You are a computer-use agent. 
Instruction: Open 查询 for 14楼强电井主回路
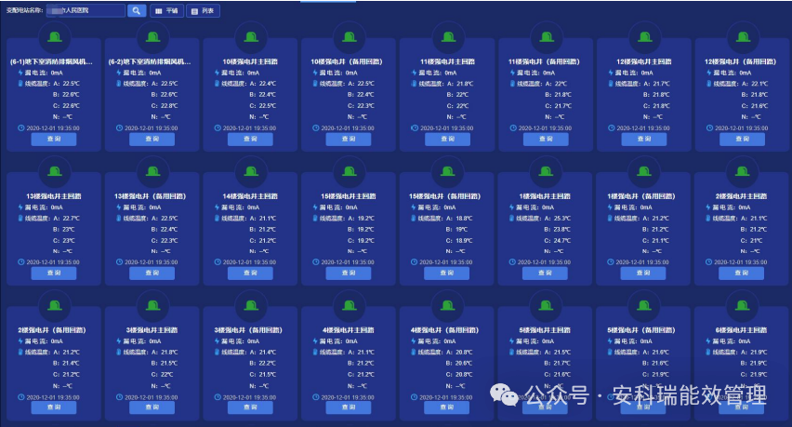[251, 273]
